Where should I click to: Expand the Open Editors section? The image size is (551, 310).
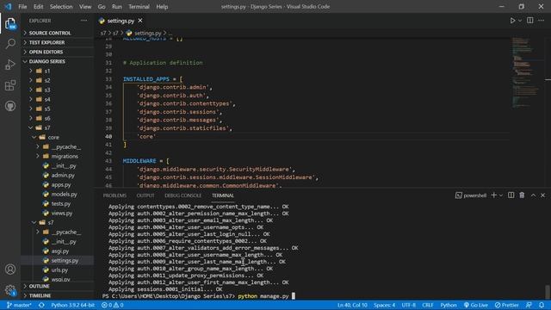point(58,52)
